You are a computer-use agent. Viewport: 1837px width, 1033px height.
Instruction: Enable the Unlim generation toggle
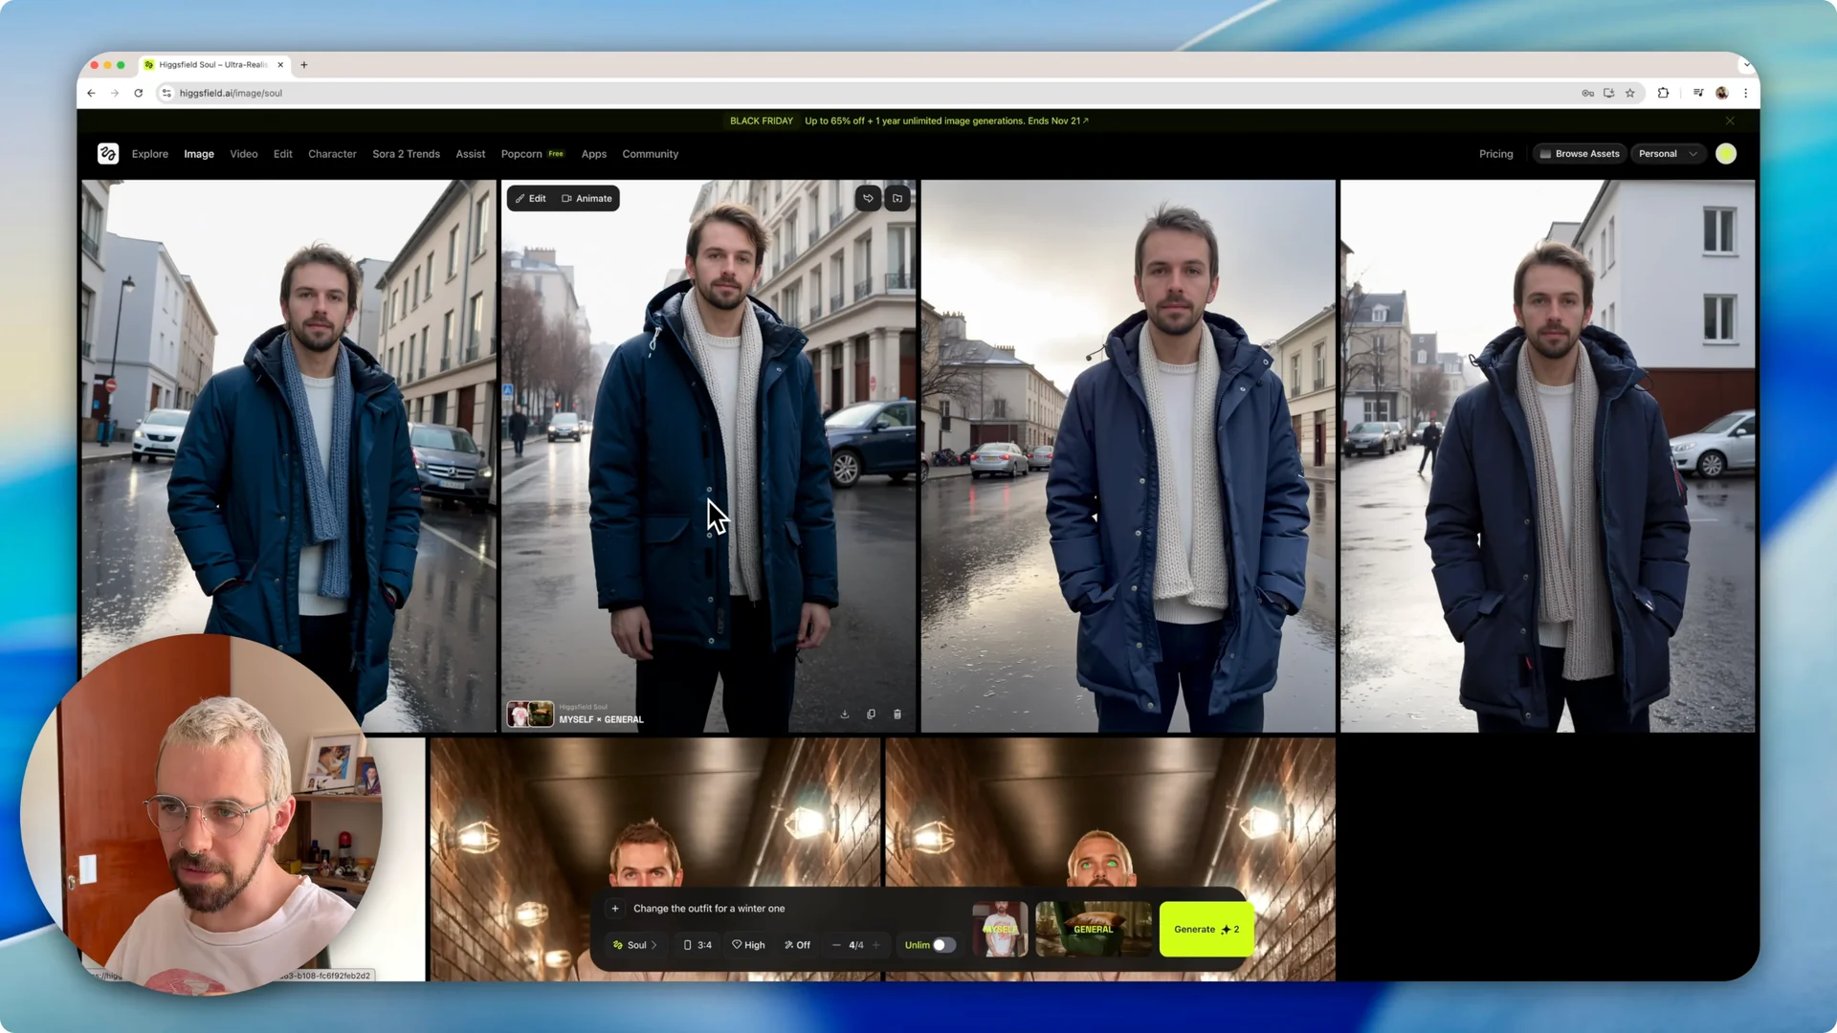point(942,945)
